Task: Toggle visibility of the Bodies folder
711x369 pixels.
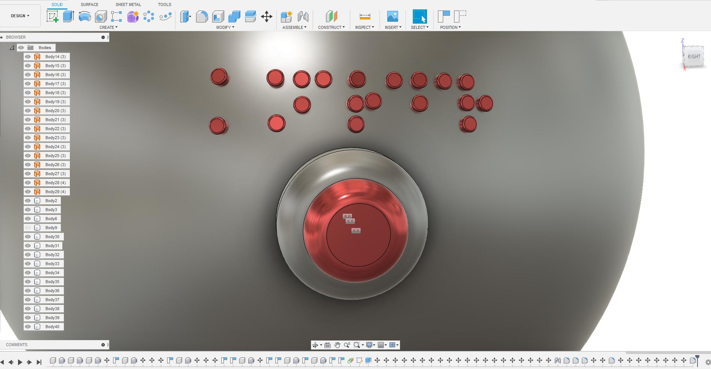Action: (21, 48)
